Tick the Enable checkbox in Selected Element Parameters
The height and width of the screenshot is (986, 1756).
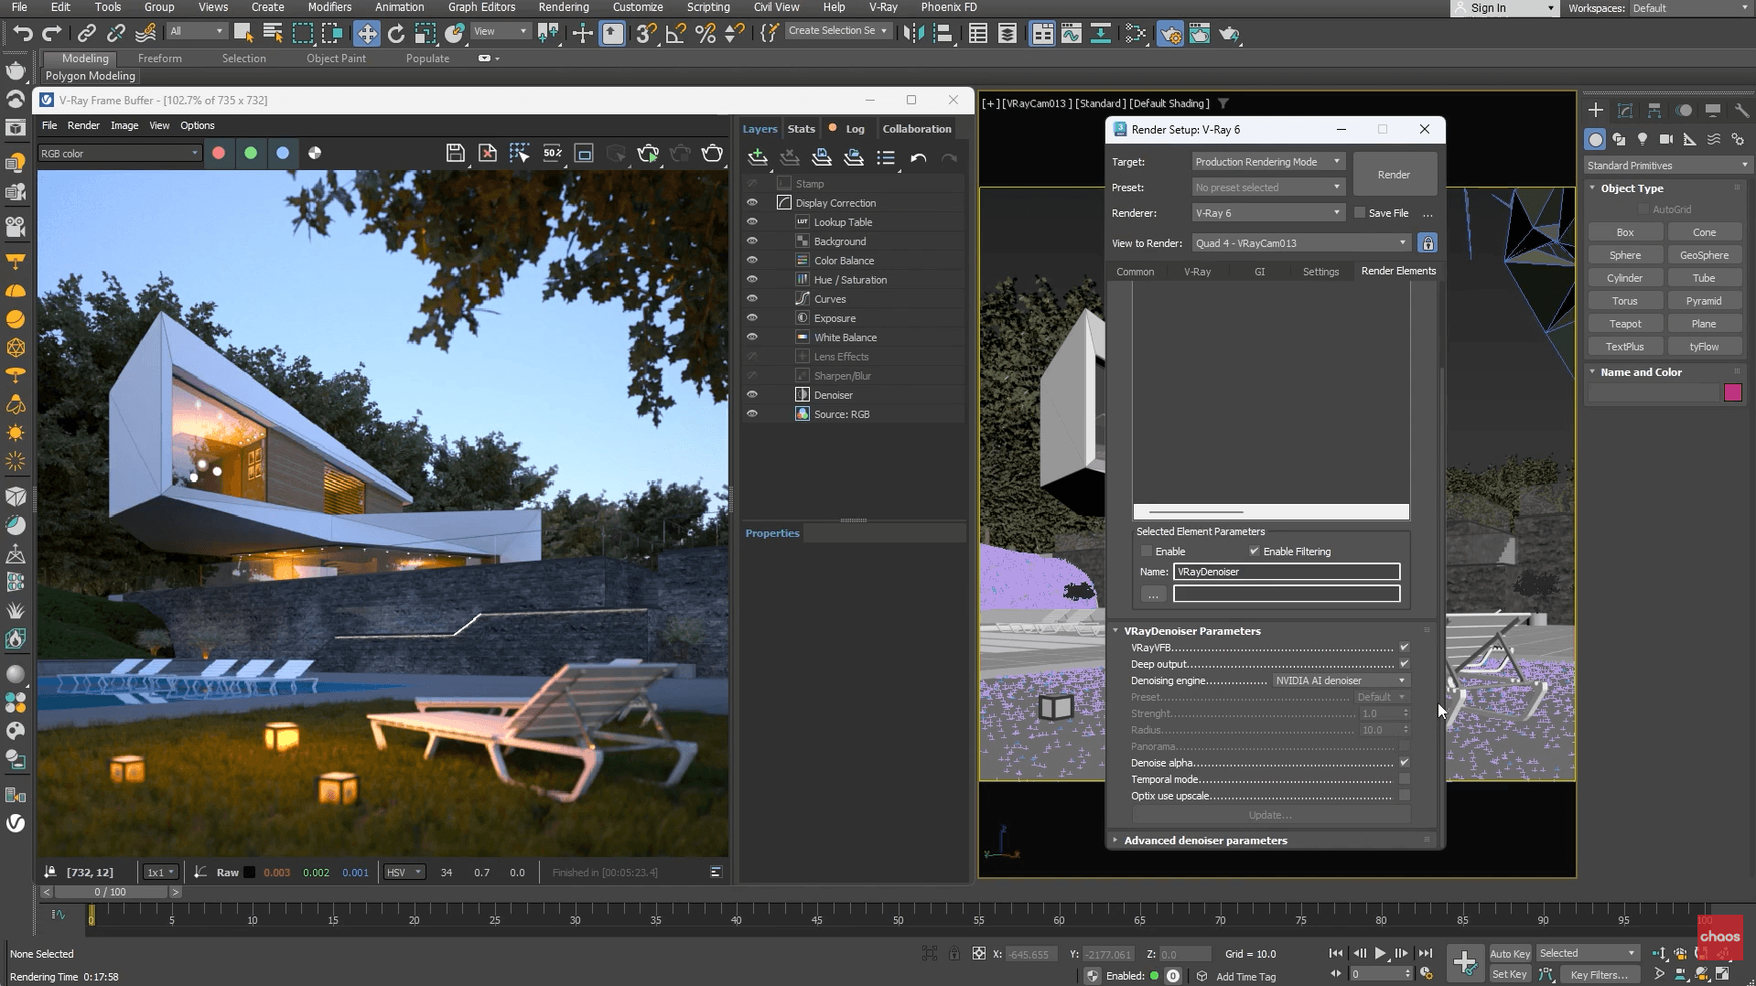click(x=1147, y=552)
